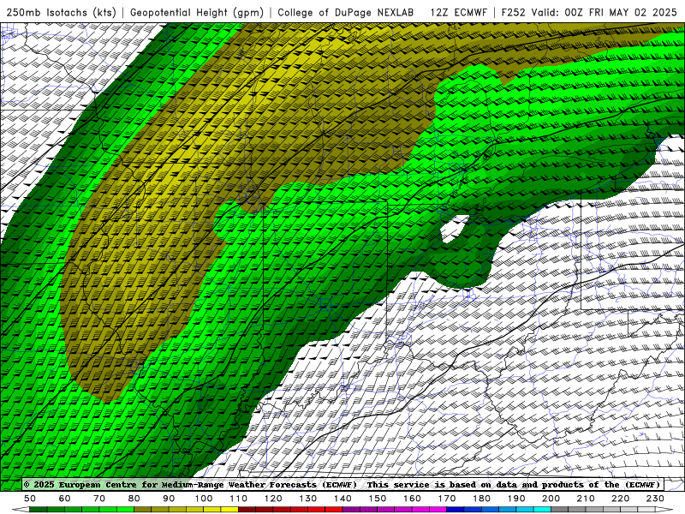Viewport: 685px width, 514px height.
Task: Click the legend value 120
Action: point(273,499)
